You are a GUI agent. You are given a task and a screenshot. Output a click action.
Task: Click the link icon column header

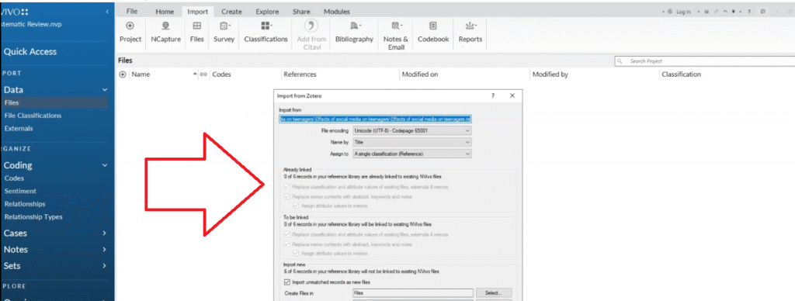(203, 74)
